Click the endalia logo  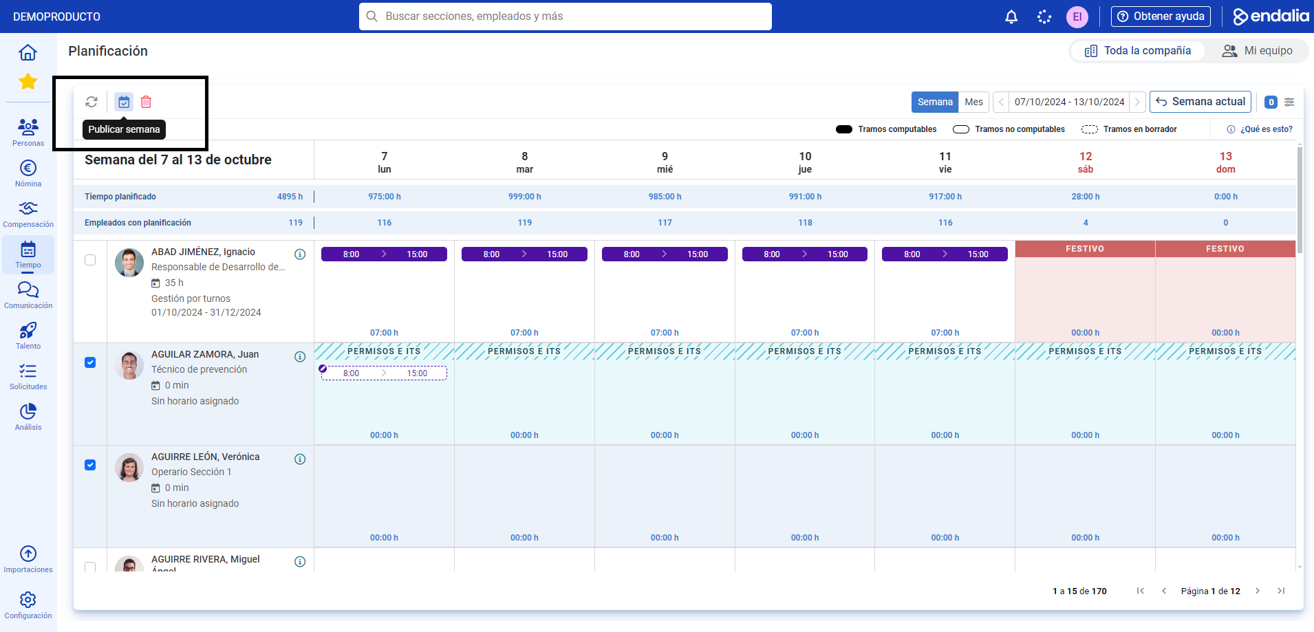(1271, 17)
